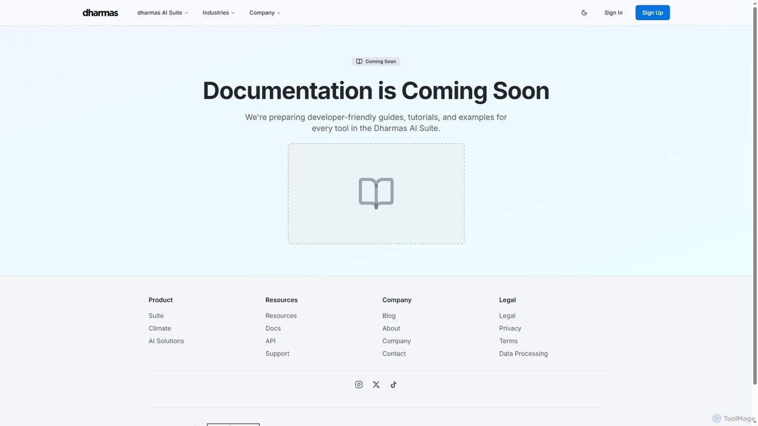Click the Product footer heading
This screenshot has height=426, width=758.
[x=160, y=300]
